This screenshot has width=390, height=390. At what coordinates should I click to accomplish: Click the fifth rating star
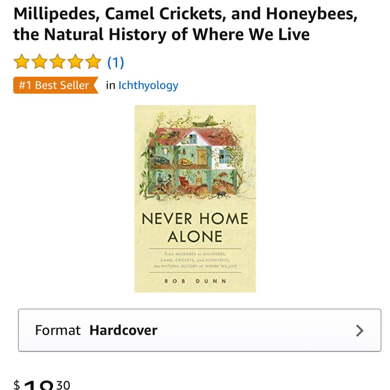[x=94, y=62]
